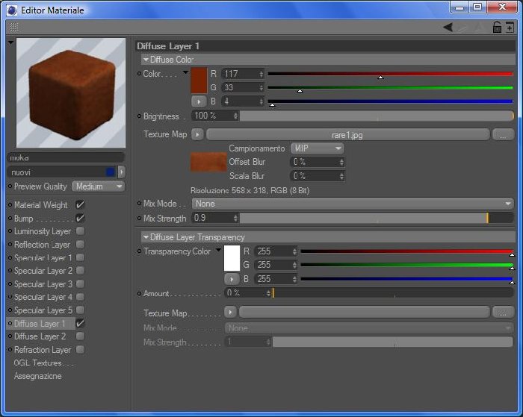Collapse the Diffuse Color section
This screenshot has height=417, width=523.
click(x=146, y=60)
